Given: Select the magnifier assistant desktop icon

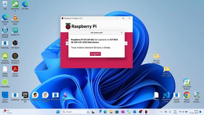Looking at the screenshot, I should pyautogui.click(x=5, y=32).
